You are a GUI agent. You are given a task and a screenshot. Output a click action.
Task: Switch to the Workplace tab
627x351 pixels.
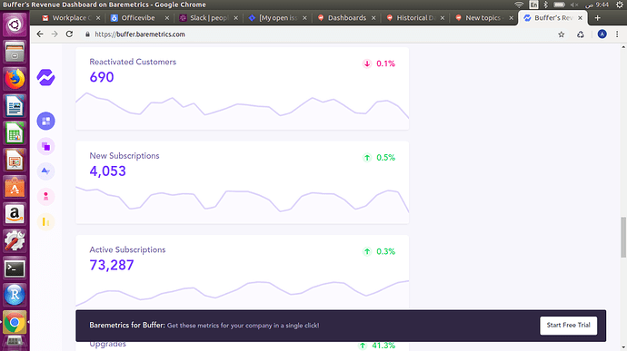click(72, 18)
